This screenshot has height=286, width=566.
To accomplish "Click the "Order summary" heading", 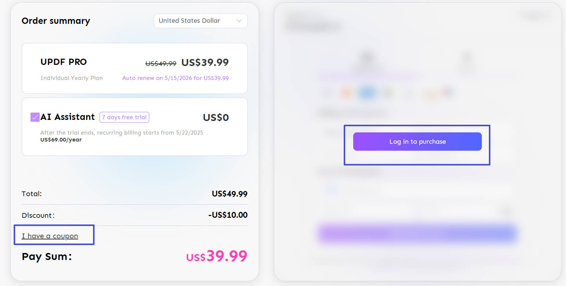I will pos(56,21).
